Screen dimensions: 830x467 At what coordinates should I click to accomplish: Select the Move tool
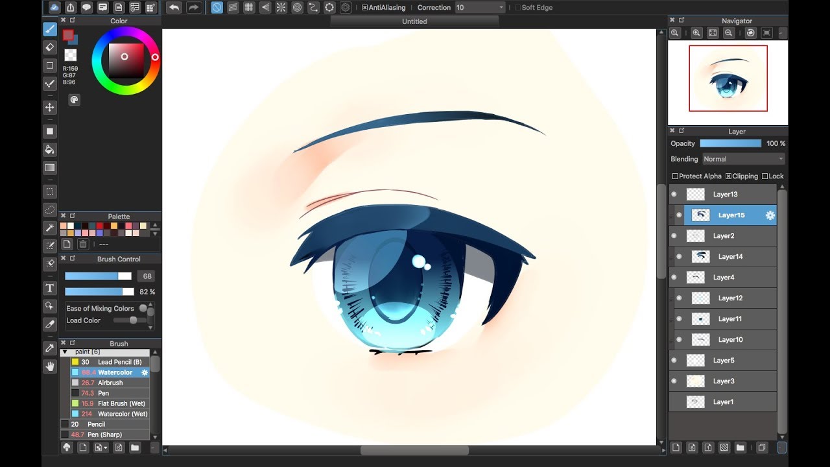coord(50,108)
